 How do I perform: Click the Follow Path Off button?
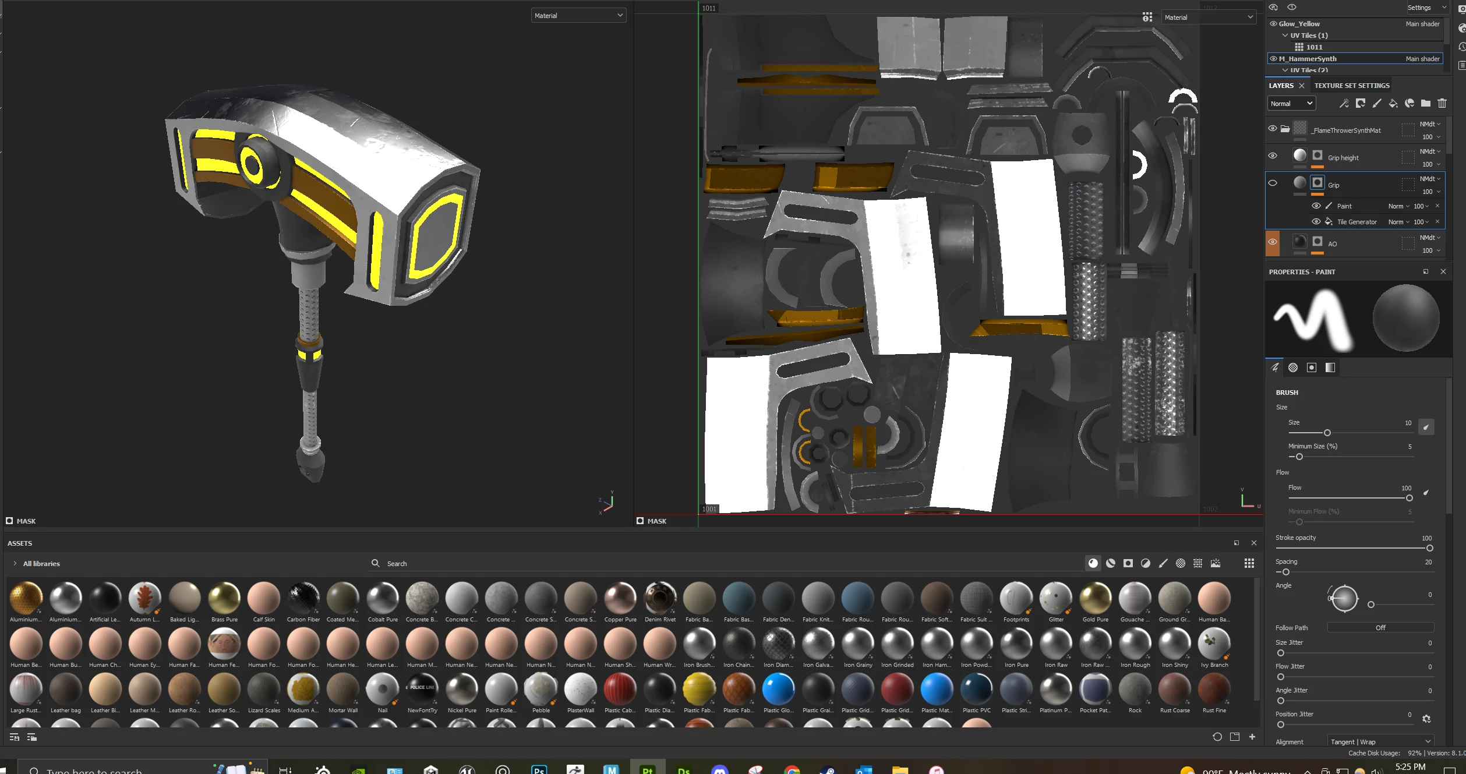click(x=1380, y=627)
